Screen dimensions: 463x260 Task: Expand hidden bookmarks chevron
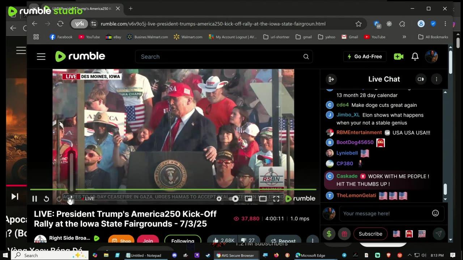coord(404,37)
